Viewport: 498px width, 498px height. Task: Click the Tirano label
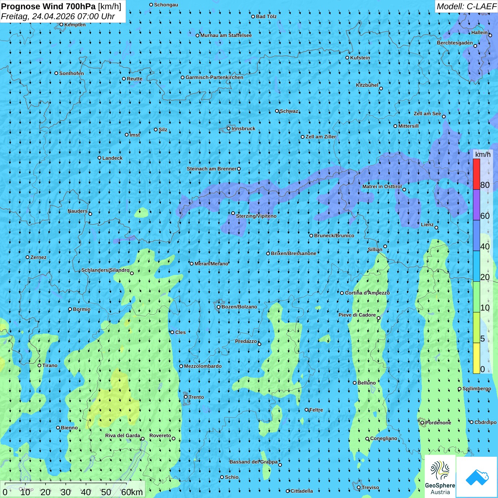pyautogui.click(x=50, y=365)
